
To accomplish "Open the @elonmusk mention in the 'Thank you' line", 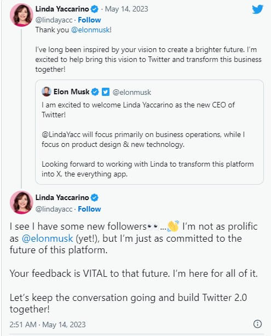I will 90,30.
